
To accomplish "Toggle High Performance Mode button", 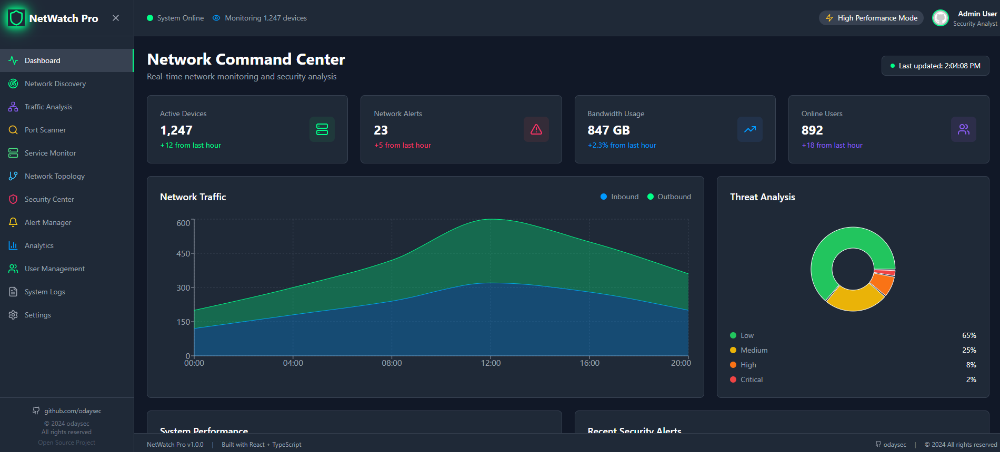I will [871, 18].
